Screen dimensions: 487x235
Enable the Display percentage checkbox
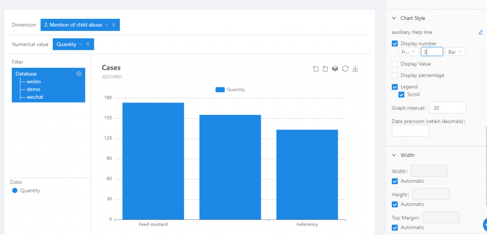pyautogui.click(x=395, y=75)
